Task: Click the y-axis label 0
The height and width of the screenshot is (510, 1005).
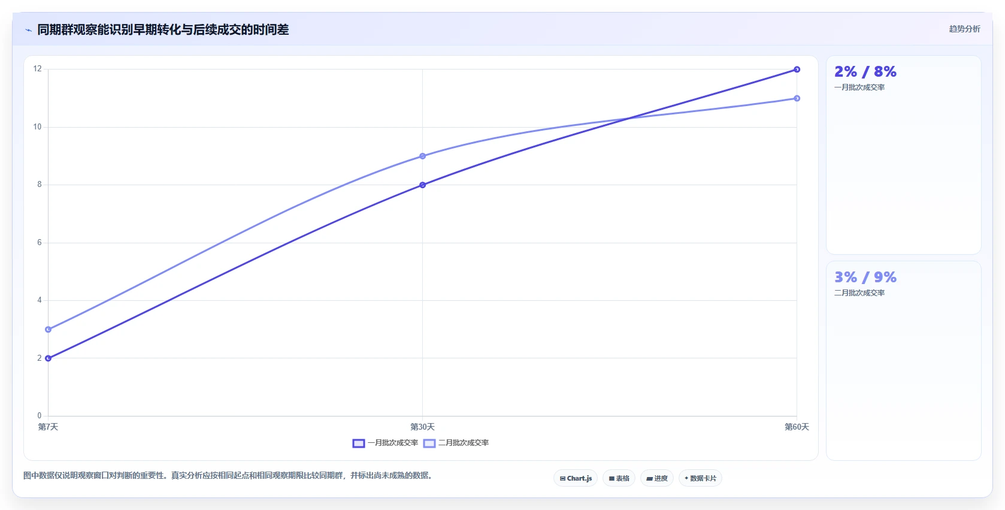Action: (x=40, y=416)
